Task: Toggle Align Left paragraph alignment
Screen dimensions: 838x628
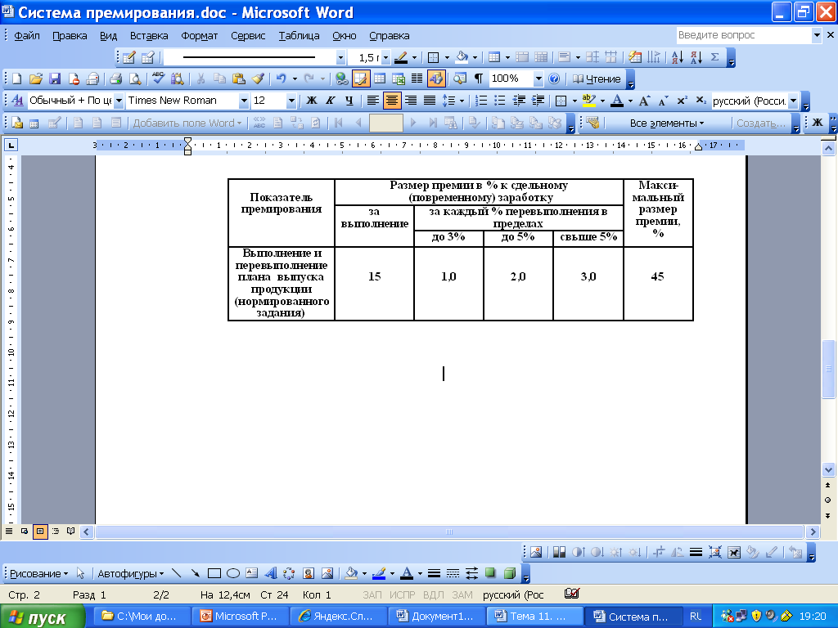Action: (372, 101)
